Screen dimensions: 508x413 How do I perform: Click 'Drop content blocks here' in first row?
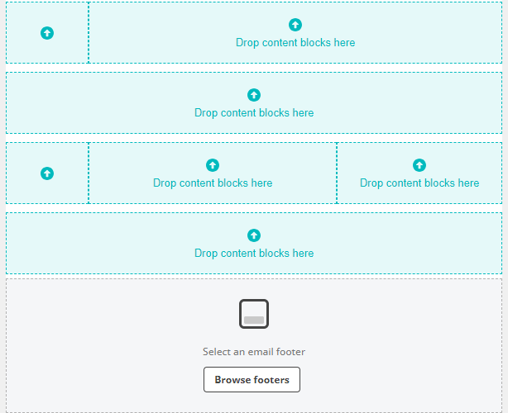coord(295,43)
